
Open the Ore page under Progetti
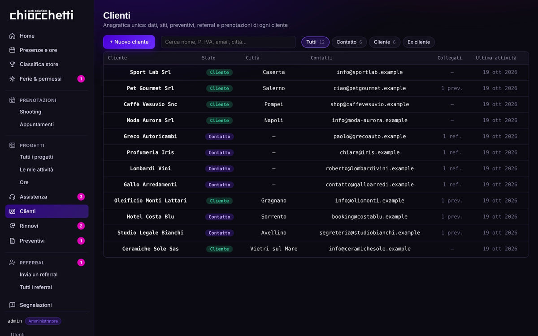(x=24, y=182)
